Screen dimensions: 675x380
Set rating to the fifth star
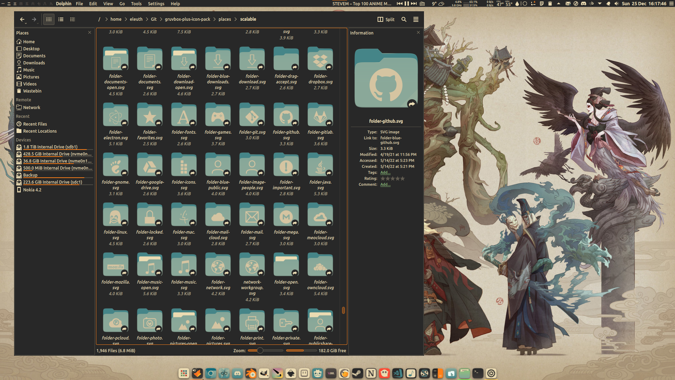click(x=403, y=179)
